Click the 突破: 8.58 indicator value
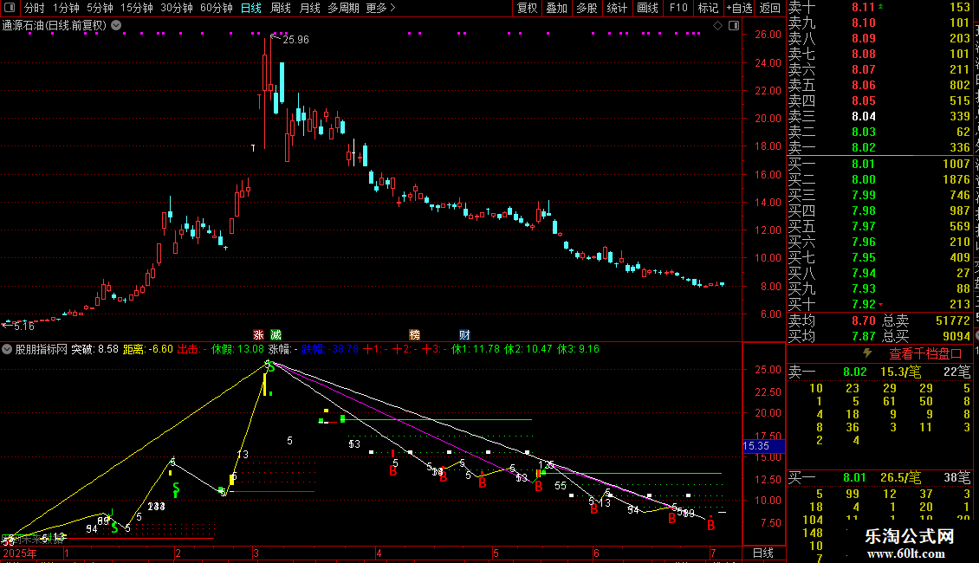Image resolution: width=979 pixels, height=563 pixels. pos(95,350)
